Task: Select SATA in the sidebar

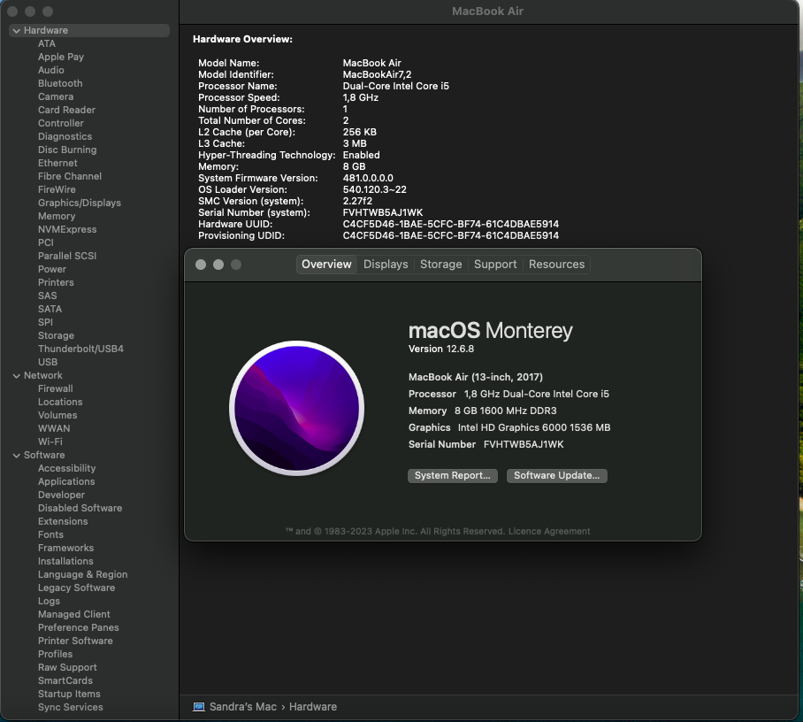Action: pyautogui.click(x=50, y=310)
